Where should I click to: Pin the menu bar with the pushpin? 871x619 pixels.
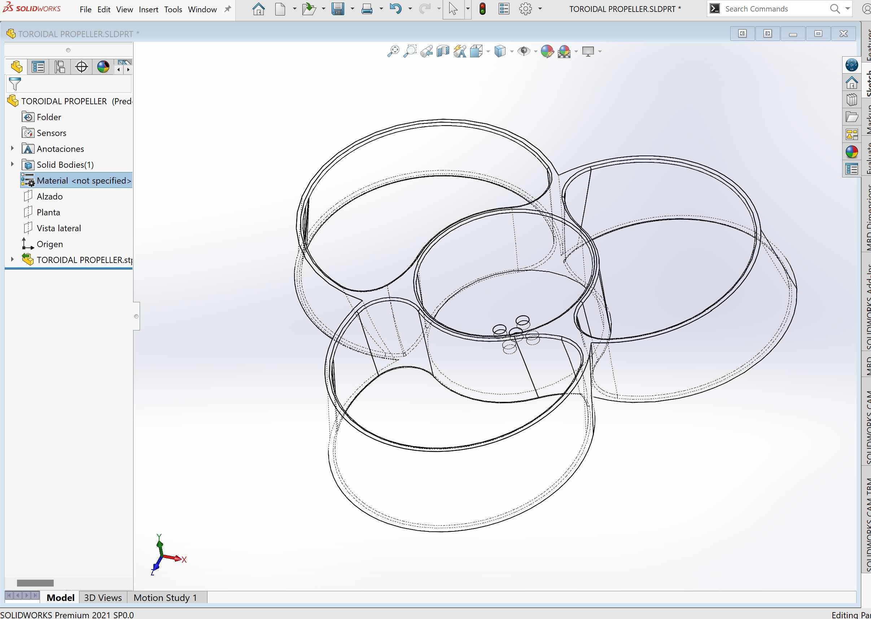coord(228,9)
